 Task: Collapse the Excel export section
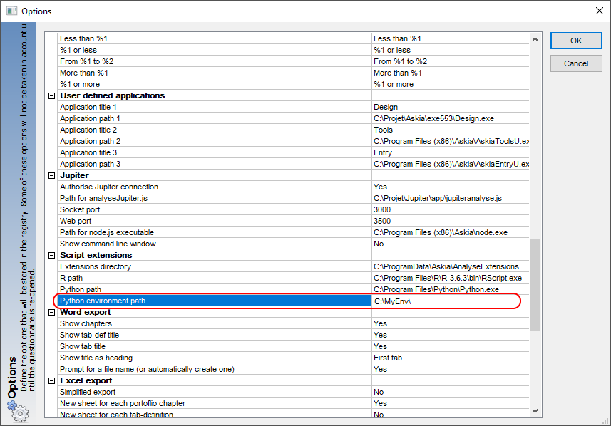(51, 381)
